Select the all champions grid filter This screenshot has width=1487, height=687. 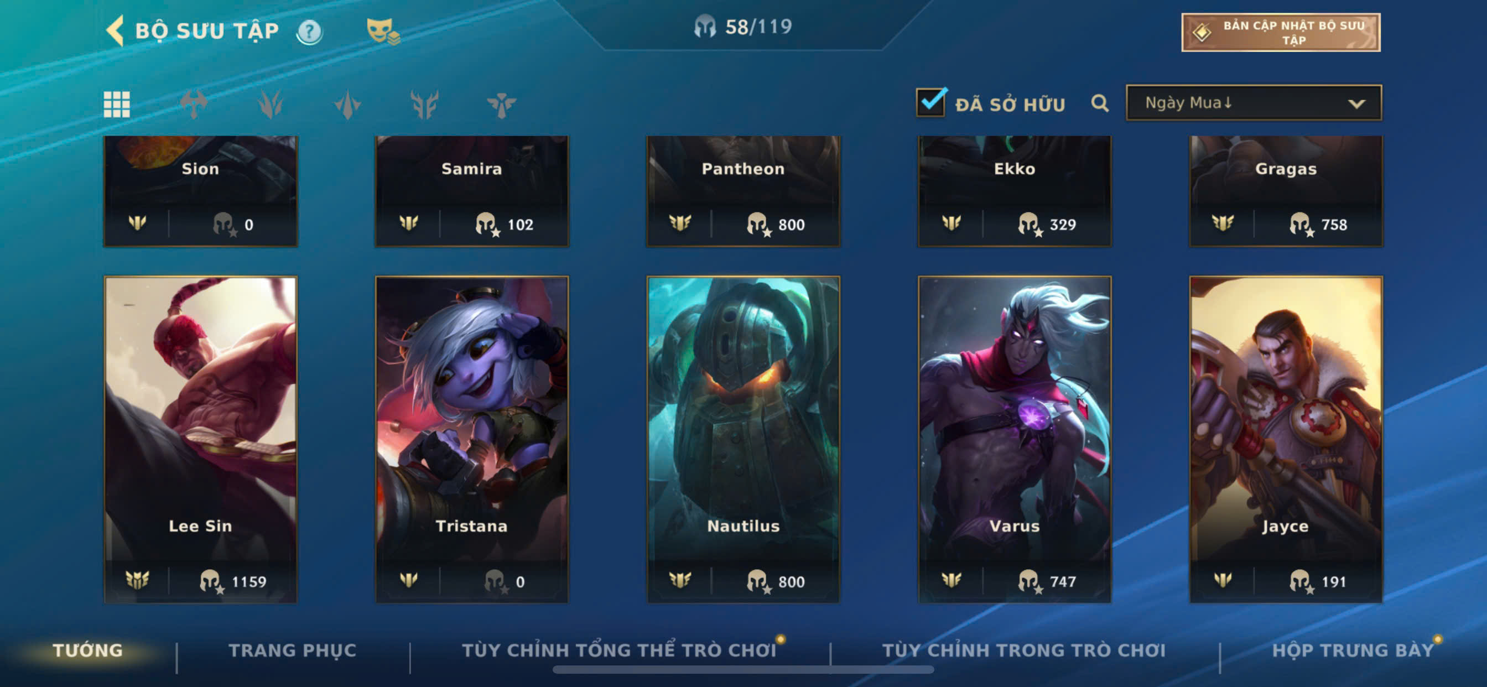pos(117,105)
